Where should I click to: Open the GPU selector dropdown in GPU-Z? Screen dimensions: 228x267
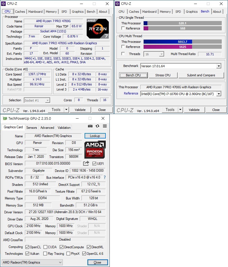click(x=32, y=262)
